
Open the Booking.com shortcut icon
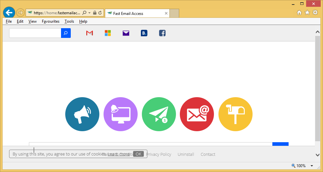144,33
